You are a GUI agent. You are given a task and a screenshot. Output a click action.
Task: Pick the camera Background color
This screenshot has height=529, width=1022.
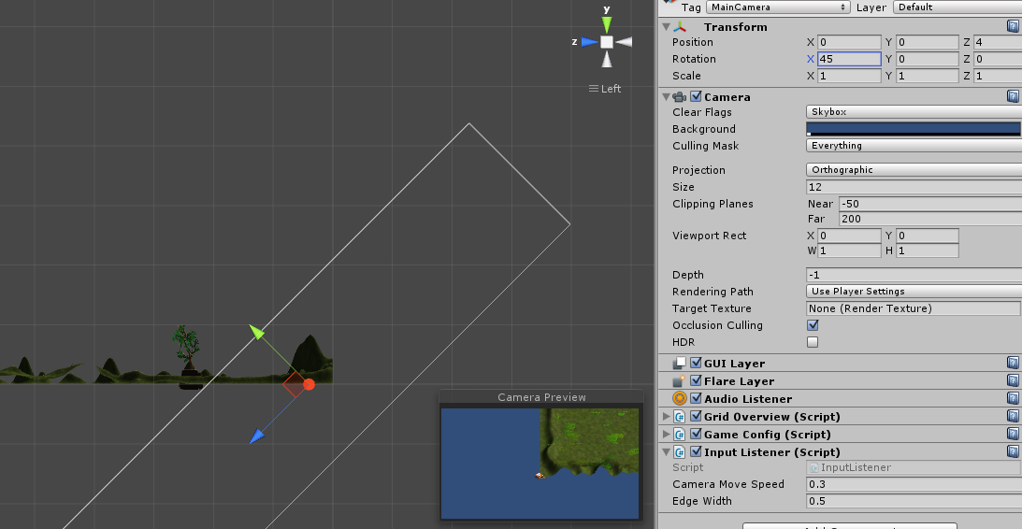coord(914,129)
